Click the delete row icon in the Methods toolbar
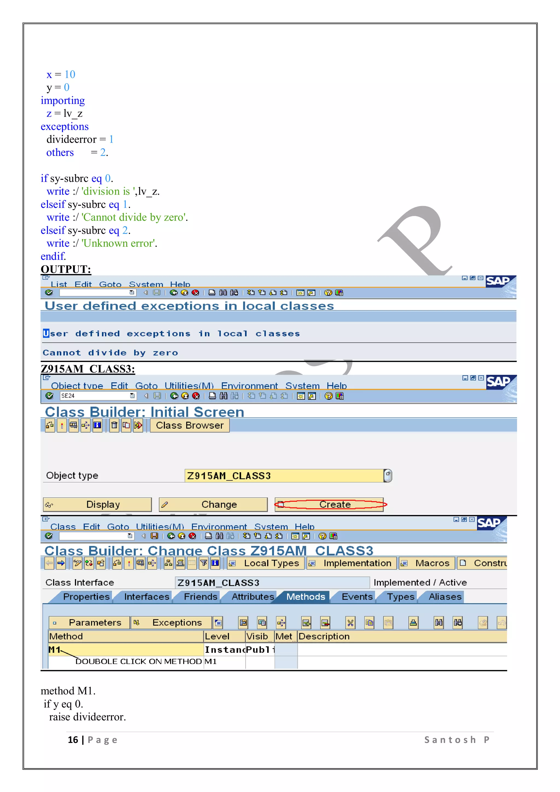Viewport: 560px width, 792px height. click(x=325, y=623)
